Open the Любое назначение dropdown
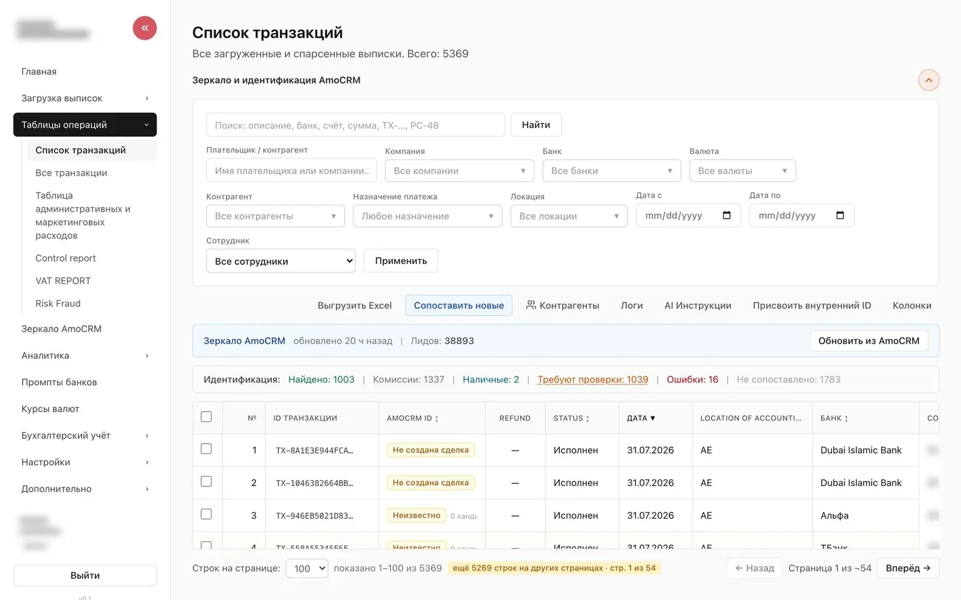 [427, 216]
